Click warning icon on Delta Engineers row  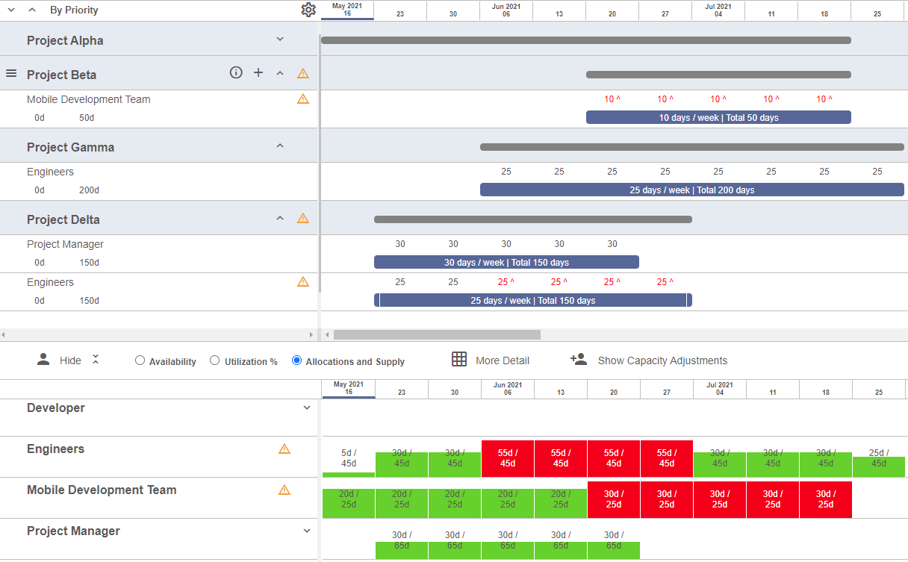pyautogui.click(x=302, y=281)
